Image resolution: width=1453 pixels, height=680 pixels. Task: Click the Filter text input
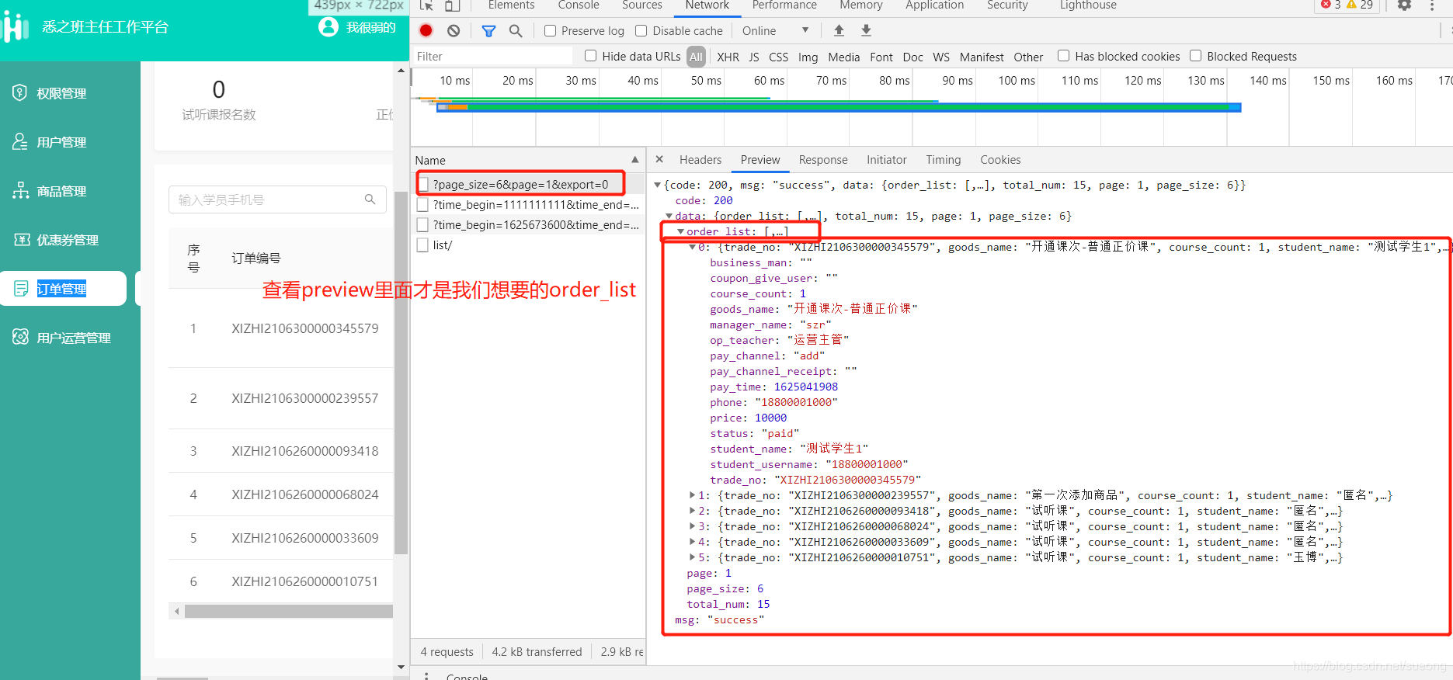pyautogui.click(x=492, y=57)
